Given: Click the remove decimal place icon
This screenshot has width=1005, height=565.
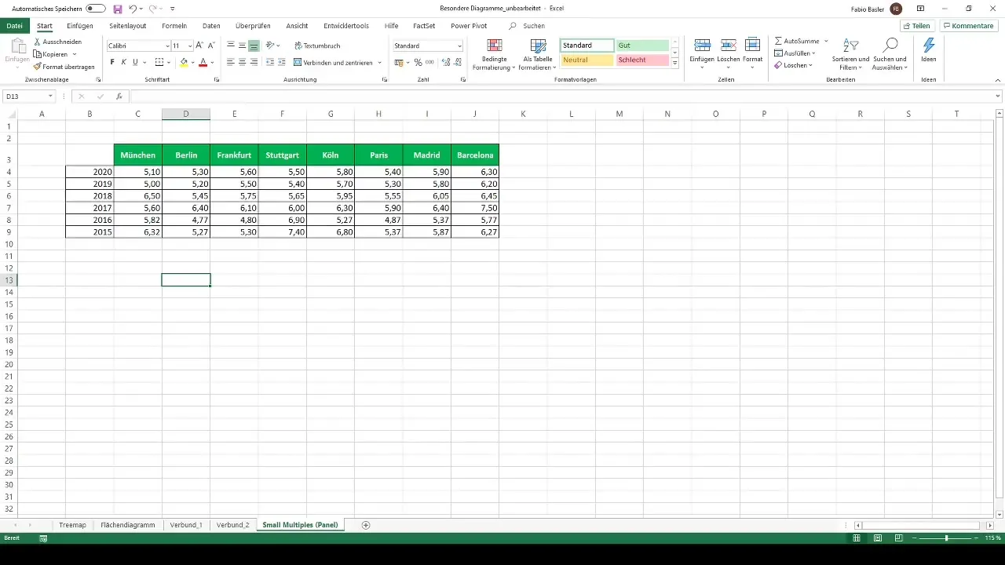Looking at the screenshot, I should click(456, 62).
